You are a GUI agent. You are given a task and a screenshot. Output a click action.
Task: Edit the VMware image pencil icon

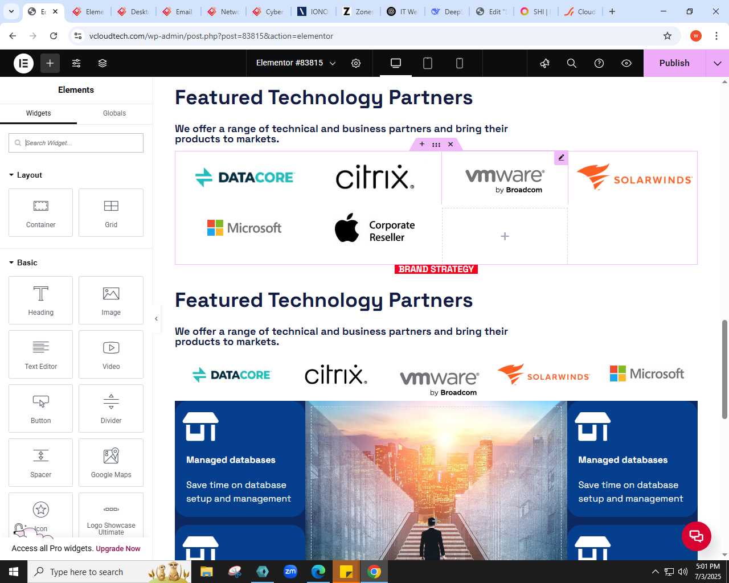tap(561, 158)
